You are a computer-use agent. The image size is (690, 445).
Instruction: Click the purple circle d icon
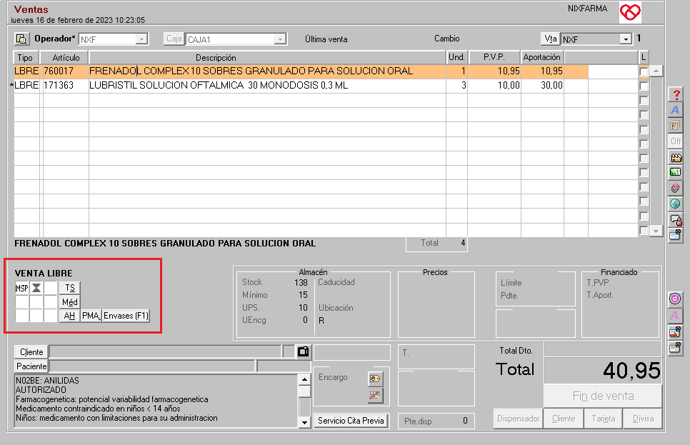[676, 299]
